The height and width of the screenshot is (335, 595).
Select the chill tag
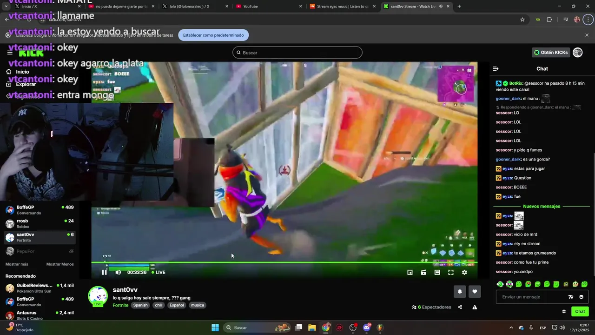tap(159, 305)
